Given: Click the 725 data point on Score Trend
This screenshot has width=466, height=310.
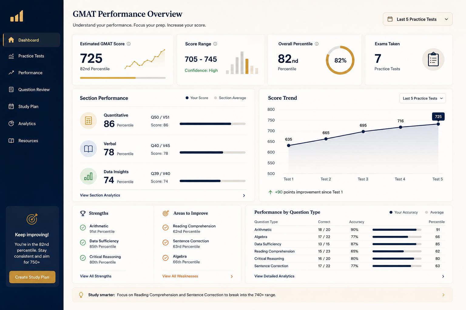Looking at the screenshot, I should (438, 124).
